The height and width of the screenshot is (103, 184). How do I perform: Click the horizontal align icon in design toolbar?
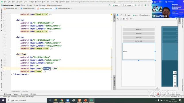131,19
